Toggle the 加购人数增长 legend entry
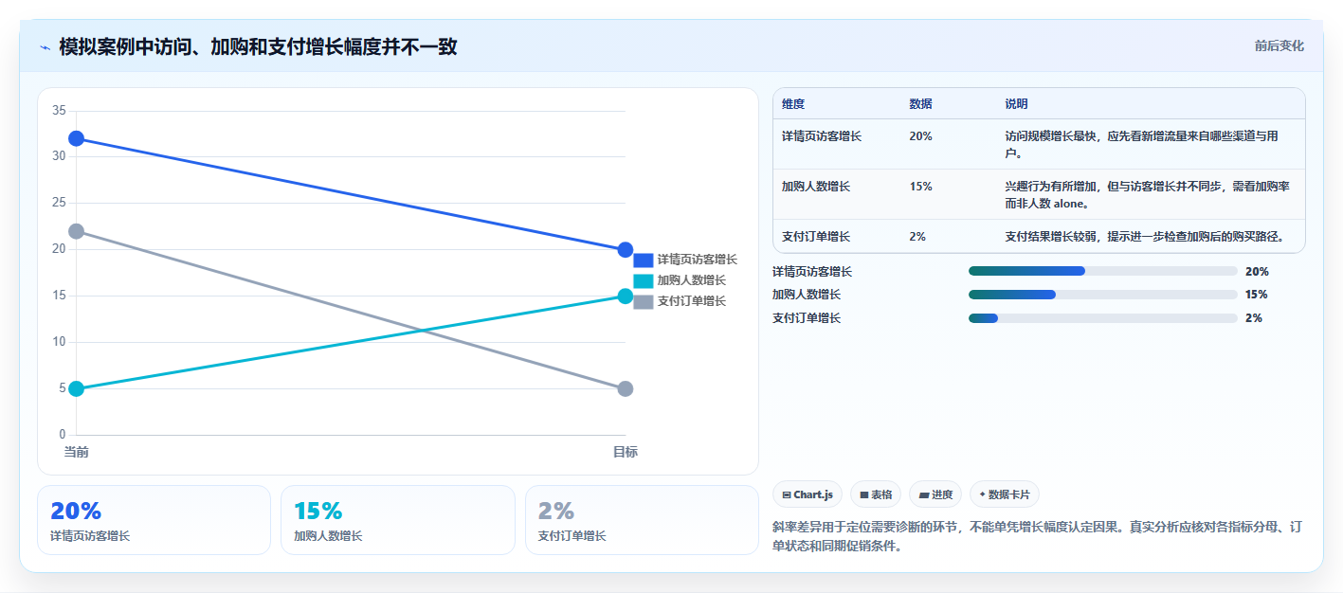Image resolution: width=1343 pixels, height=593 pixels. [680, 280]
